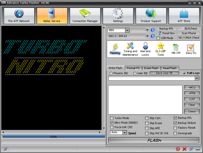Click the +MCU button
Screen dimensions: 203x153
pyautogui.click(x=192, y=87)
